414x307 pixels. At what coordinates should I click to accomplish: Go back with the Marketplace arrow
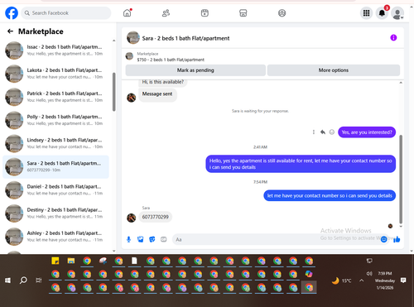click(x=10, y=31)
